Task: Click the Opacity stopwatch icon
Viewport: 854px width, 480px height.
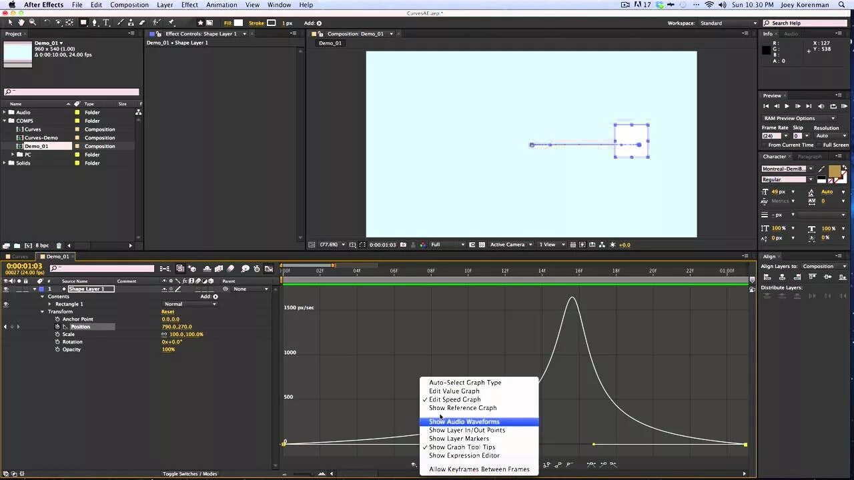Action: [x=57, y=349]
